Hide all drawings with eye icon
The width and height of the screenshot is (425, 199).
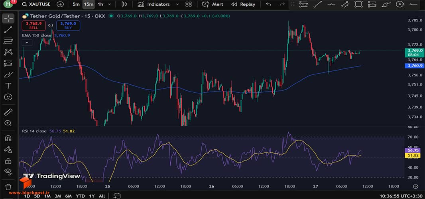tap(8, 171)
